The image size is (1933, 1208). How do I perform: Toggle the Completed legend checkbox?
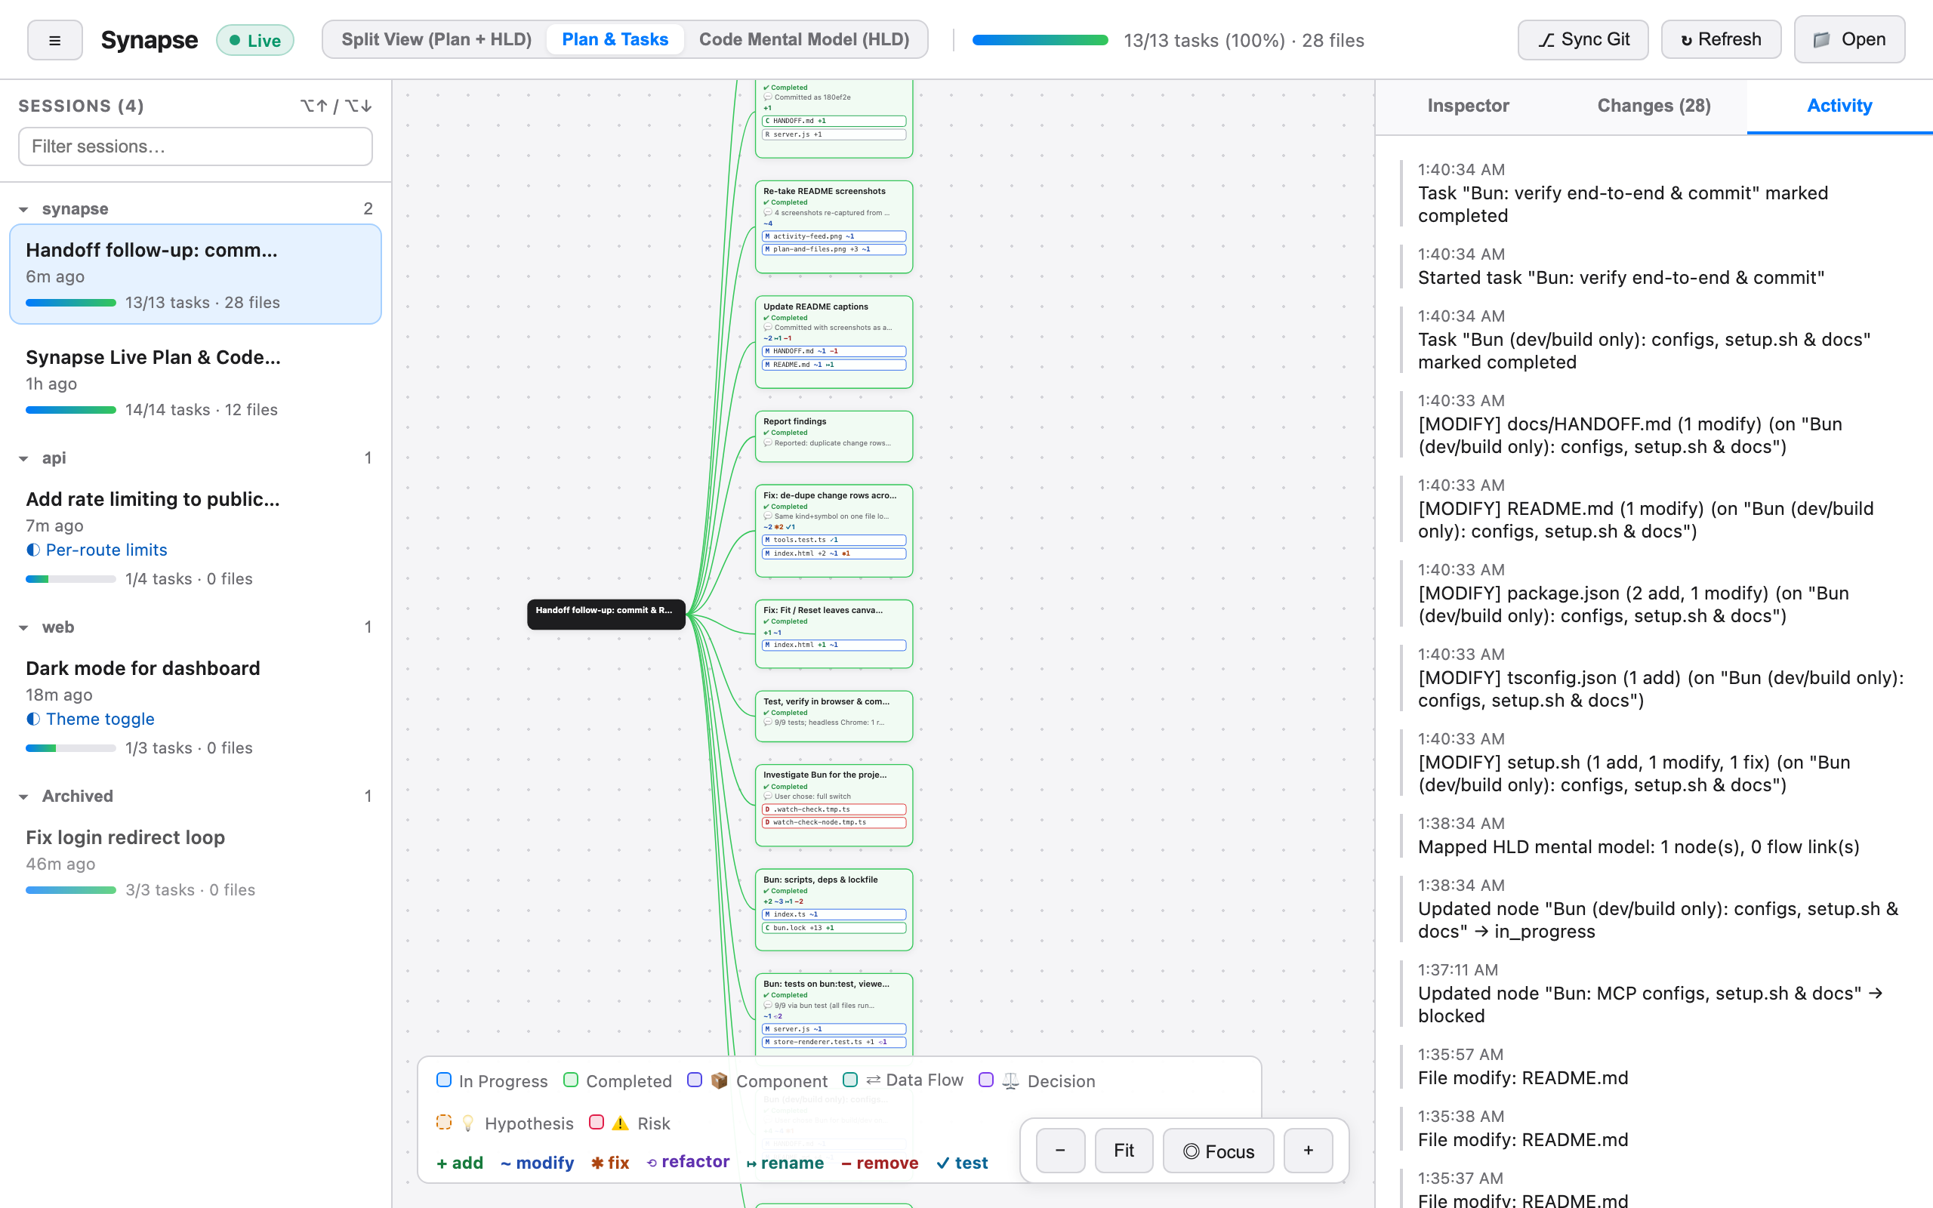pos(570,1080)
